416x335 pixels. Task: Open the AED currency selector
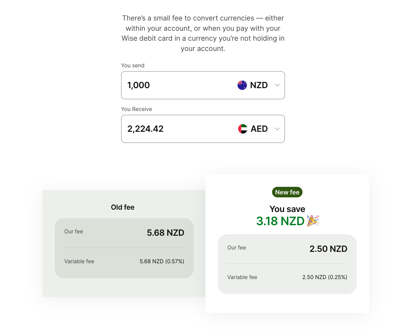coord(259,129)
